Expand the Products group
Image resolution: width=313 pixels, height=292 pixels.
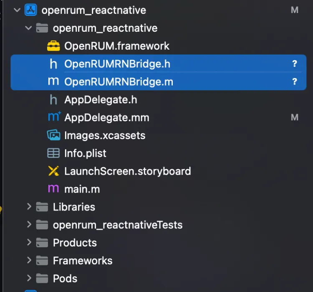[x=29, y=243]
